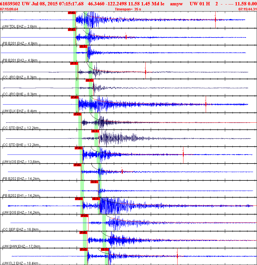The image size is (257, 265).
Task: Click the red coda end marker on UW TDL trace
Action: 215,20
